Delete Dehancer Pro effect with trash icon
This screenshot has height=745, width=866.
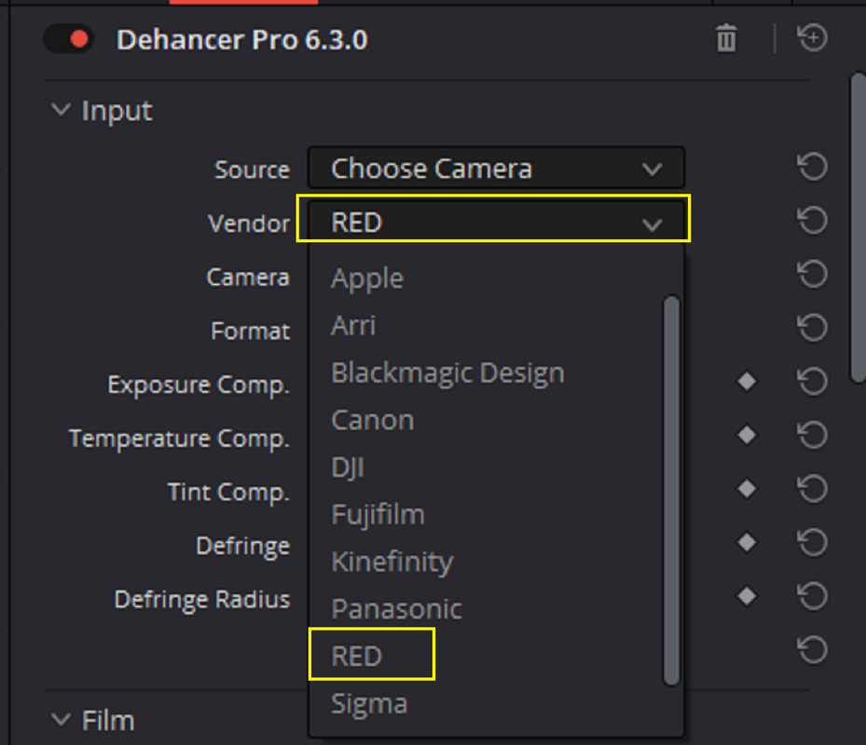click(x=726, y=38)
